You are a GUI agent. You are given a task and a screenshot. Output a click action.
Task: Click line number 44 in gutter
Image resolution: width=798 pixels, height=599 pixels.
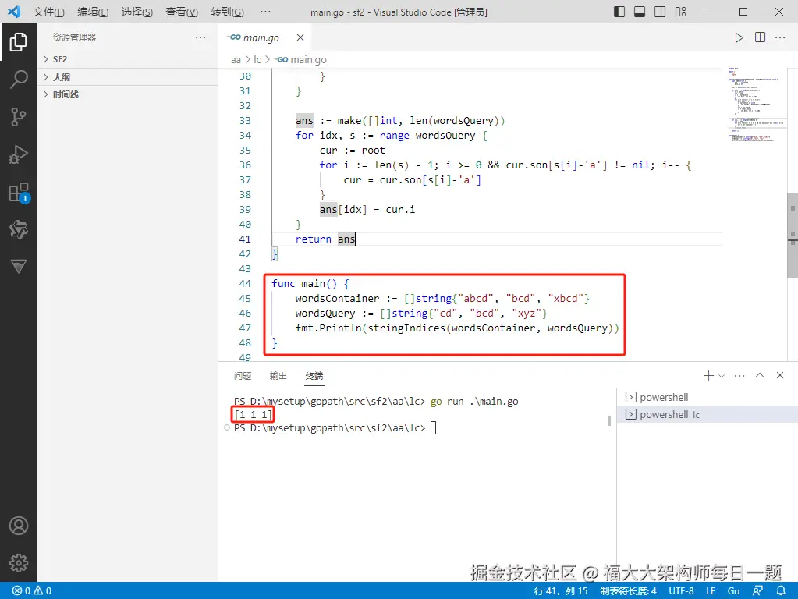tap(245, 283)
